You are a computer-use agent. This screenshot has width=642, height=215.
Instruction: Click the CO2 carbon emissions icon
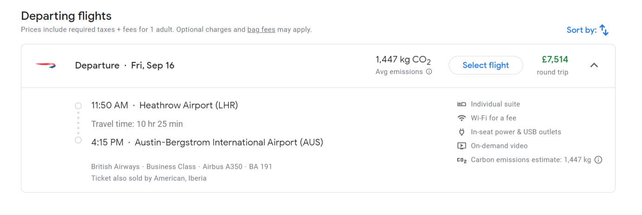pos(462,160)
